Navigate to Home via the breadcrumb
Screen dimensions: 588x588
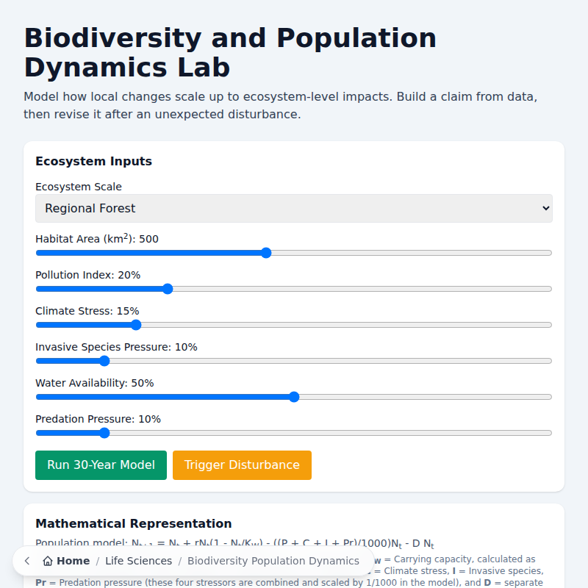click(x=71, y=561)
